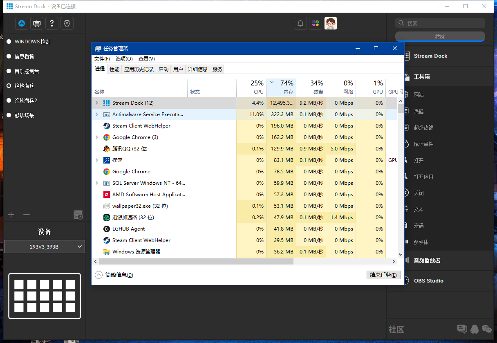Viewport: 497px width, 343px height.
Task: Open the community forum chat icon
Action: [x=462, y=329]
